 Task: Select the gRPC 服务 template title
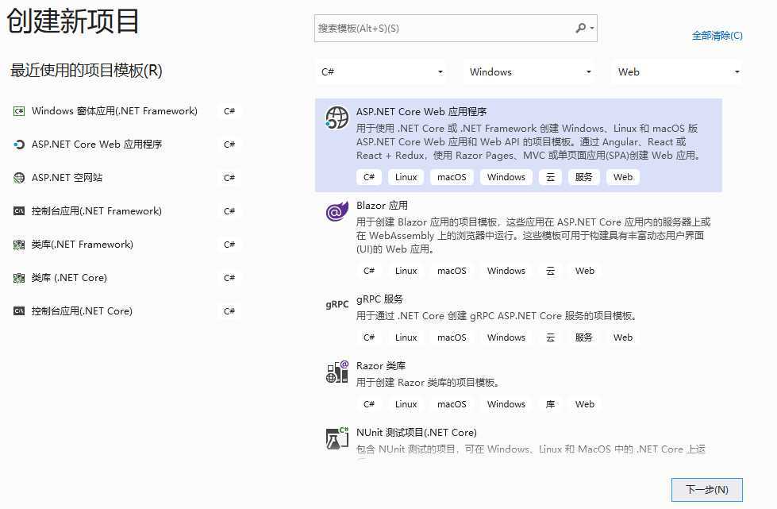tap(379, 299)
